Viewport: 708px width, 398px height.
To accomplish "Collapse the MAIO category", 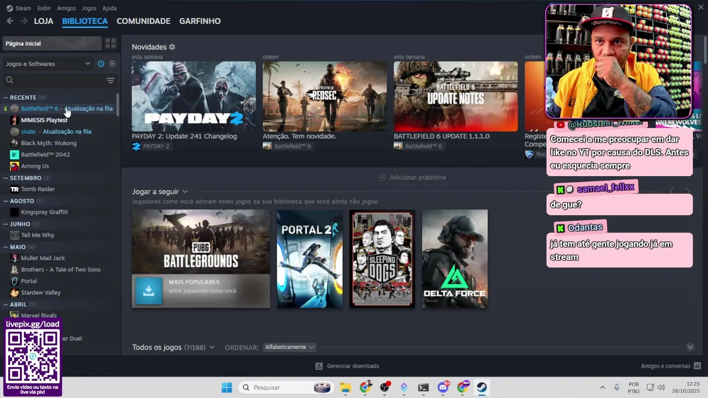I will tap(6, 247).
